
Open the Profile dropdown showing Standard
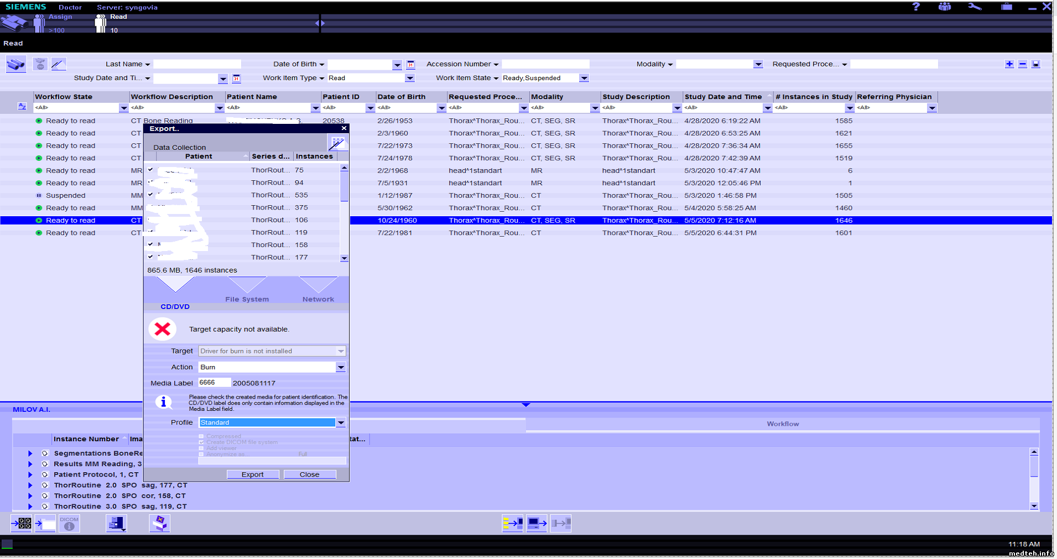point(341,422)
